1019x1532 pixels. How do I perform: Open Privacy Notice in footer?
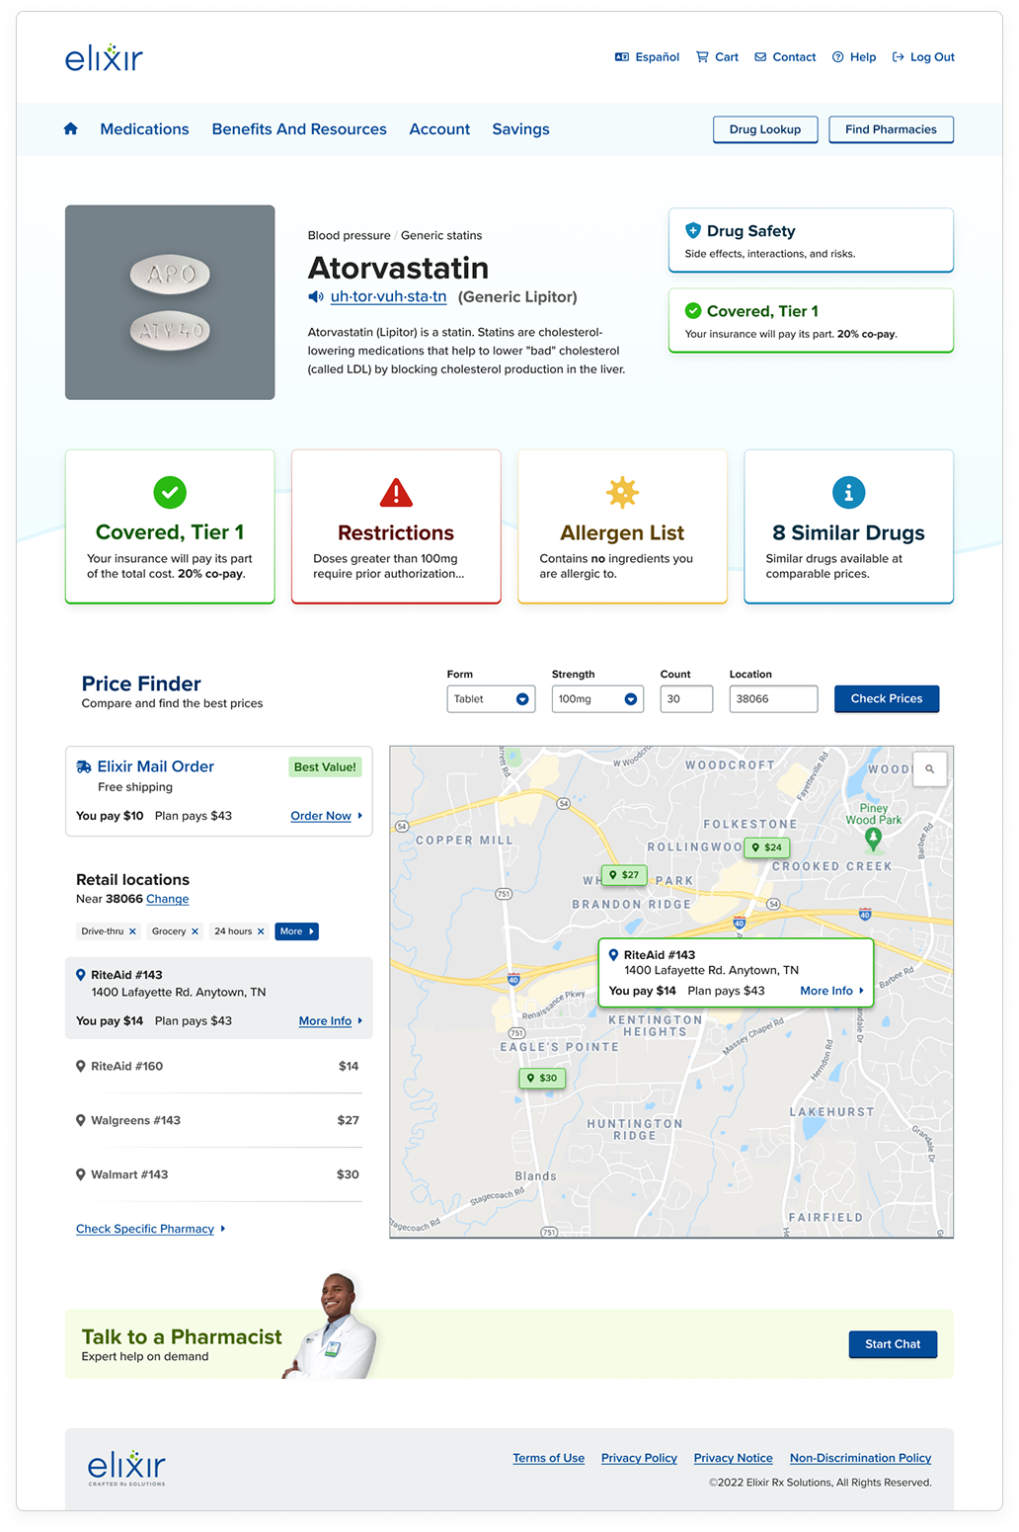point(733,1458)
